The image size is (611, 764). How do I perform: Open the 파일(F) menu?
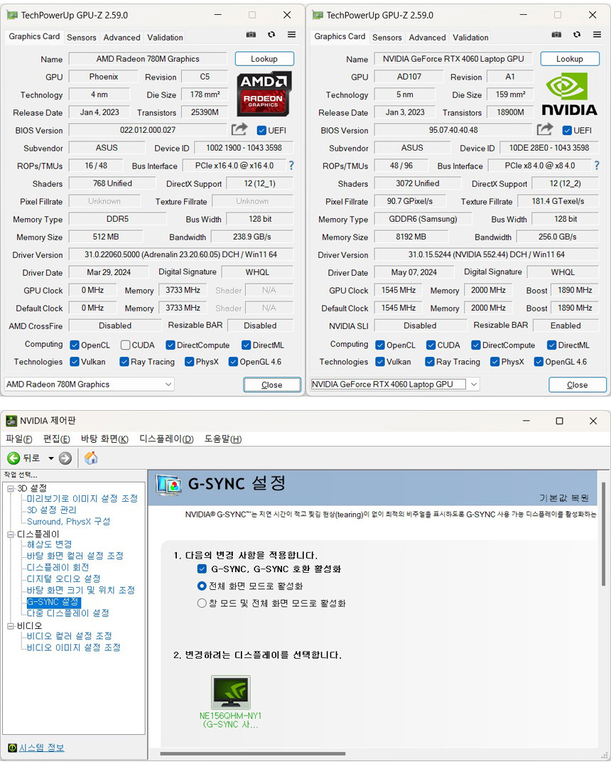(19, 439)
